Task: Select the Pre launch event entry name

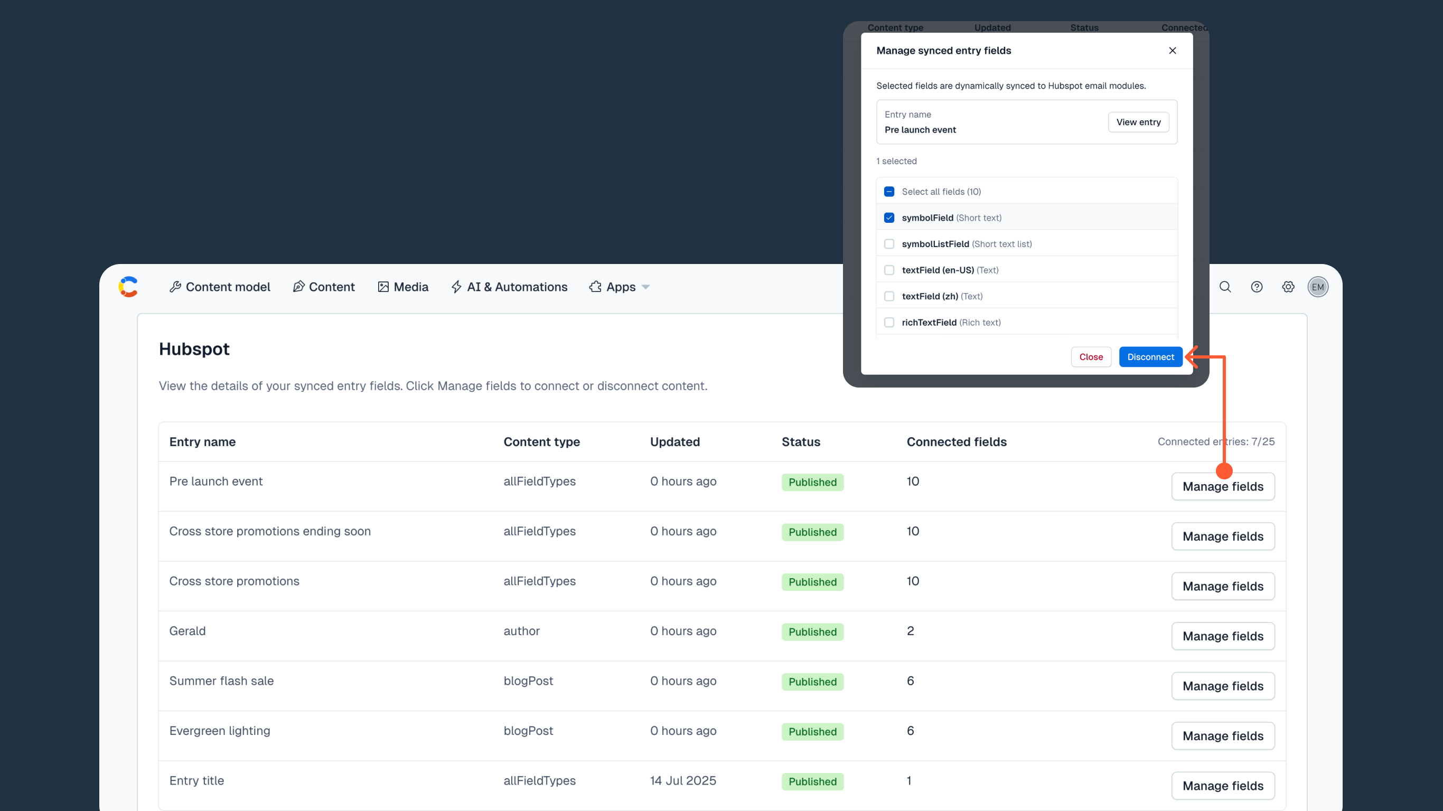Action: pyautogui.click(x=215, y=481)
